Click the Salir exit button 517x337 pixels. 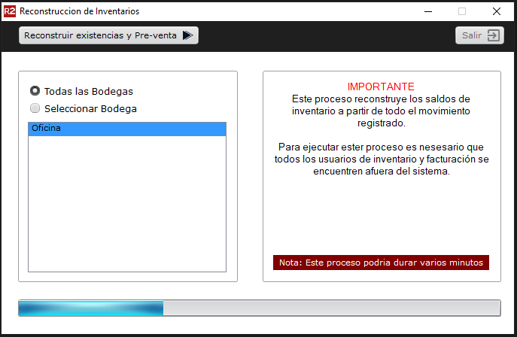[x=479, y=35]
